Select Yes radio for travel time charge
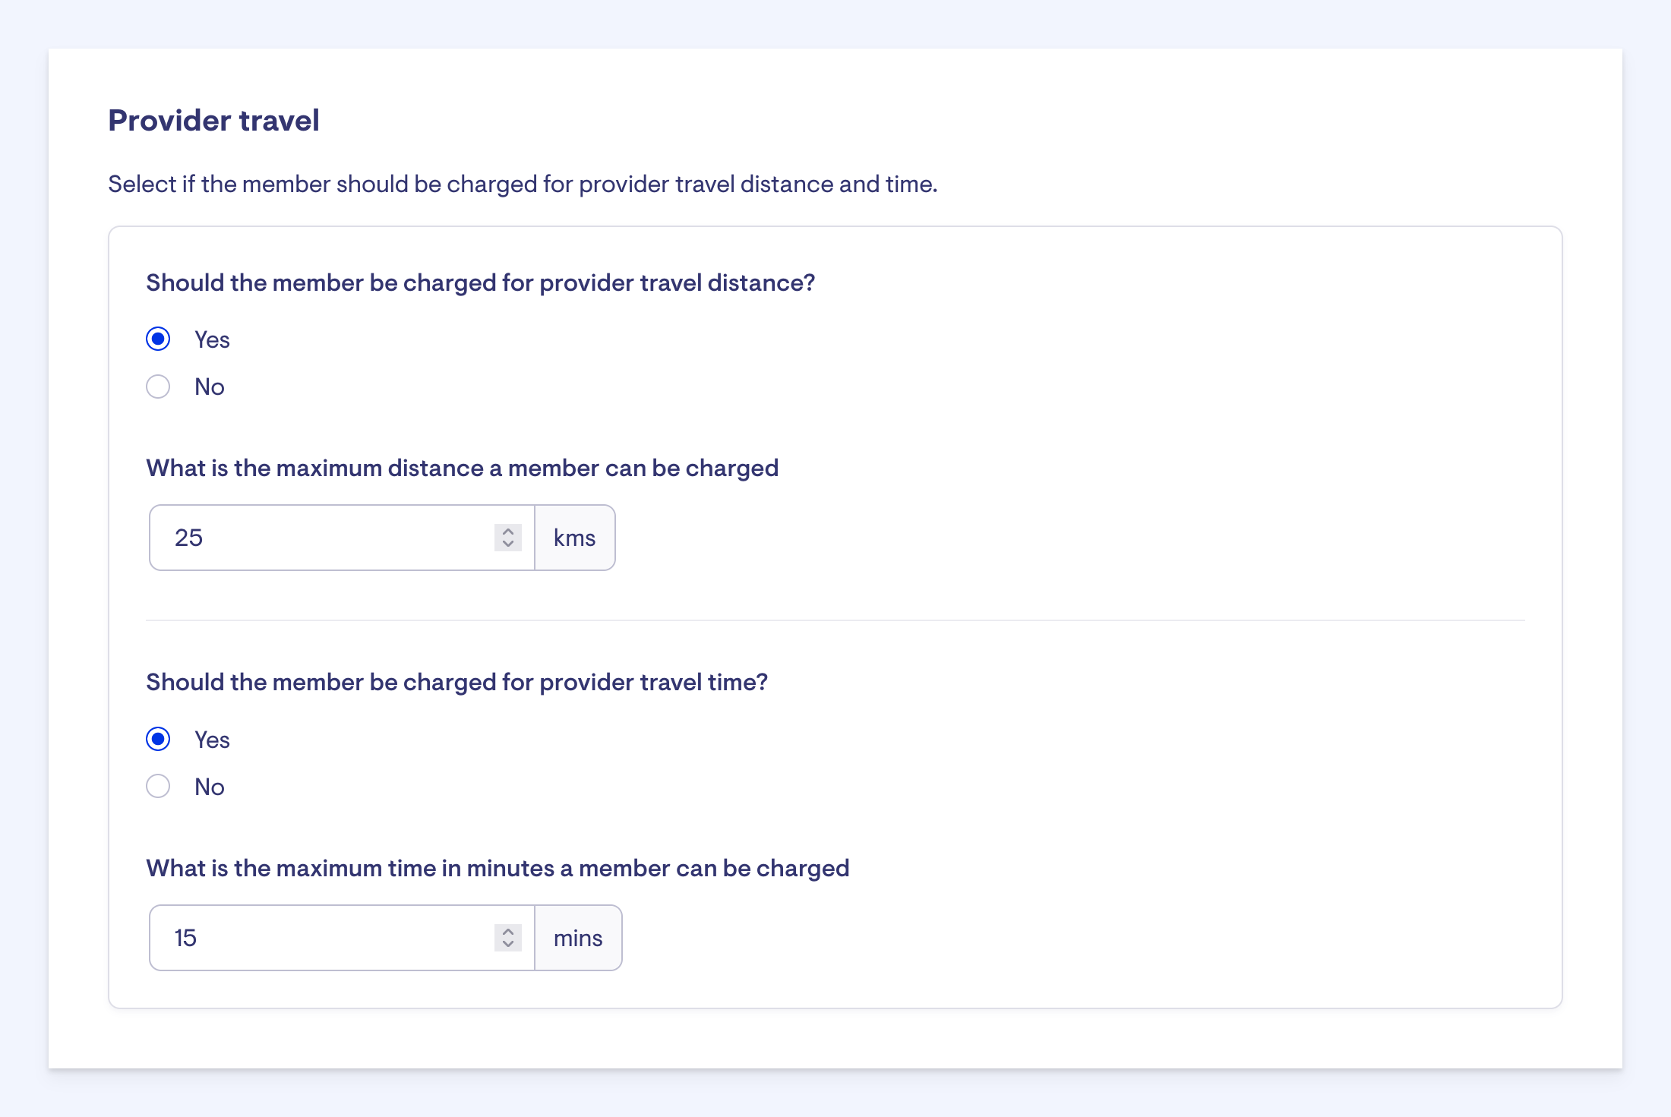1671x1117 pixels. click(x=158, y=739)
